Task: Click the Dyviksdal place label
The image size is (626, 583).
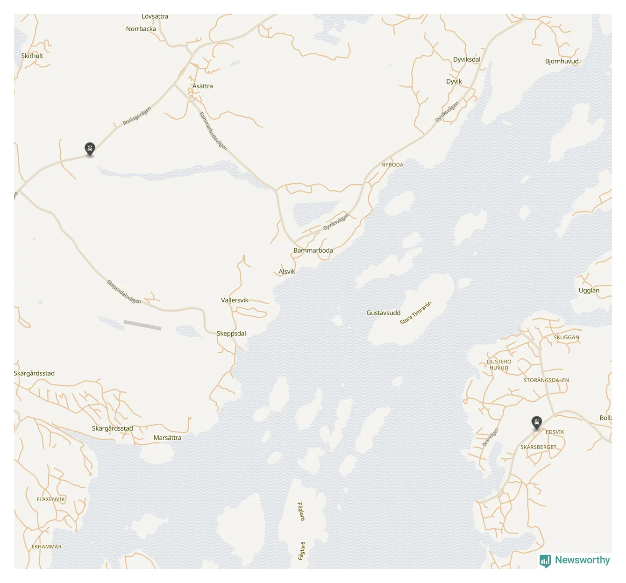Action: (467, 60)
